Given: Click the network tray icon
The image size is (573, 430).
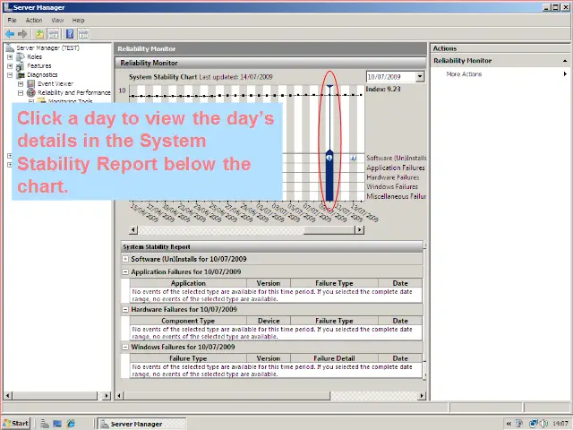Looking at the screenshot, I should [534, 424].
